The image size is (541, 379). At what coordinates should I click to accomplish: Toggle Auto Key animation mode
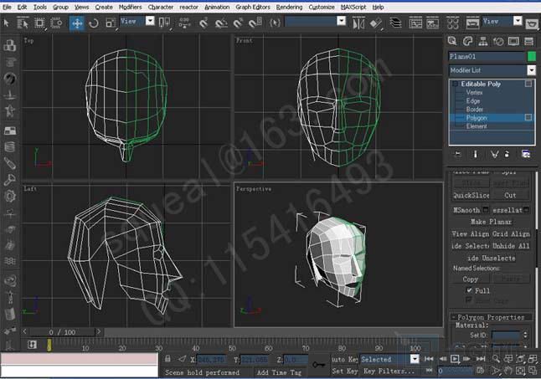pyautogui.click(x=344, y=360)
